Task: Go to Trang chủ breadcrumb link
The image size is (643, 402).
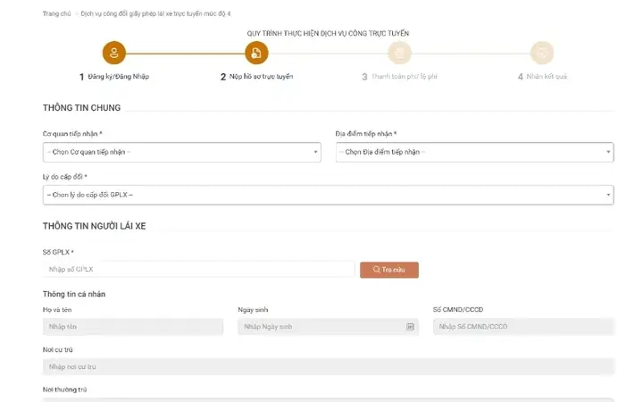Action: click(x=56, y=14)
